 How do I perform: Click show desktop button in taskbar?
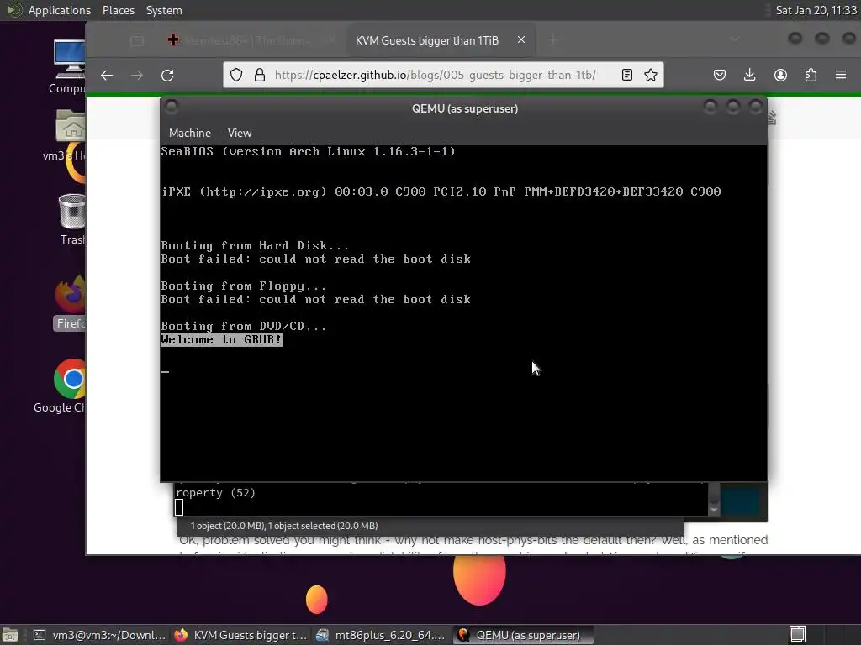tap(10, 635)
